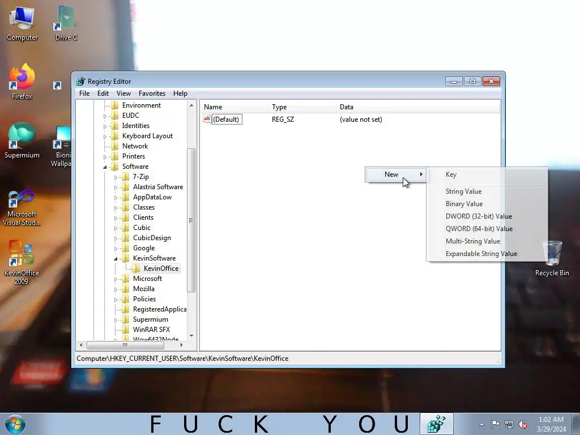The height and width of the screenshot is (435, 580).
Task: Open the View menu
Action: point(123,93)
